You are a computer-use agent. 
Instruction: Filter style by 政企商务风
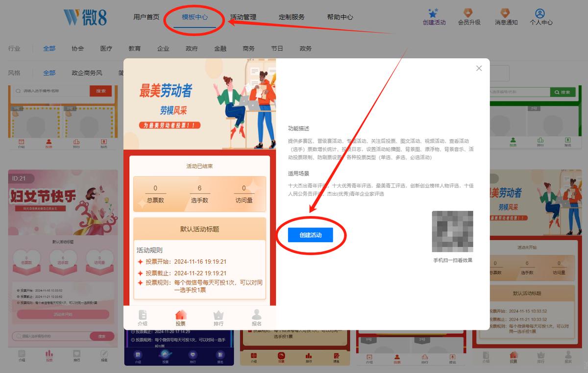87,73
